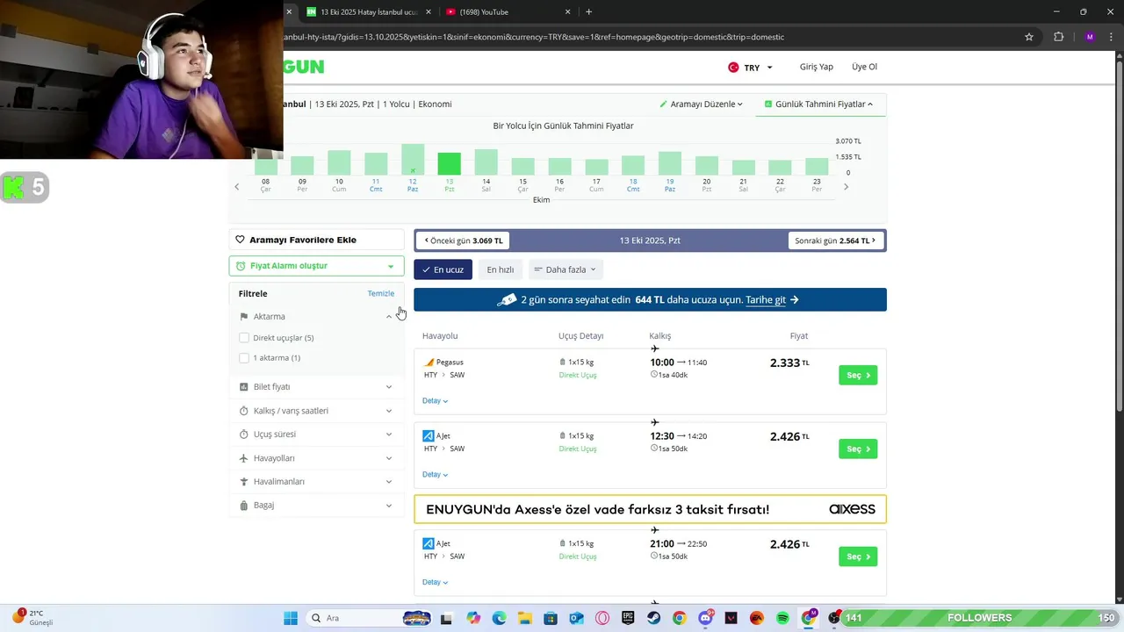Viewport: 1124px width, 632px height.
Task: Open the Aramayı Düzenle menu
Action: pyautogui.click(x=702, y=104)
